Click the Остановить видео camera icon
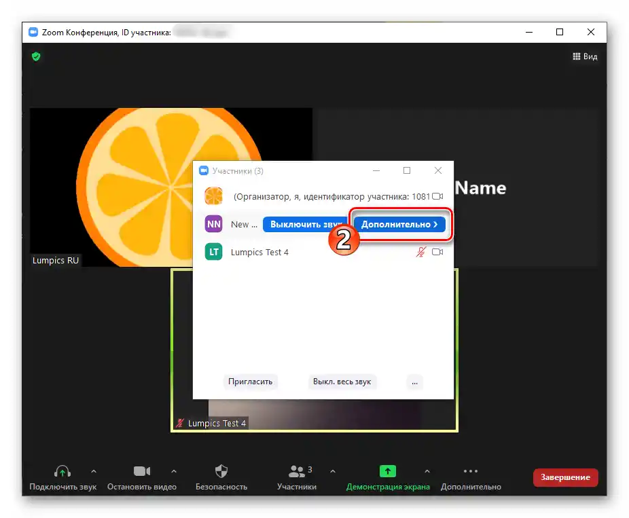Image resolution: width=629 pixels, height=518 pixels. pyautogui.click(x=141, y=470)
